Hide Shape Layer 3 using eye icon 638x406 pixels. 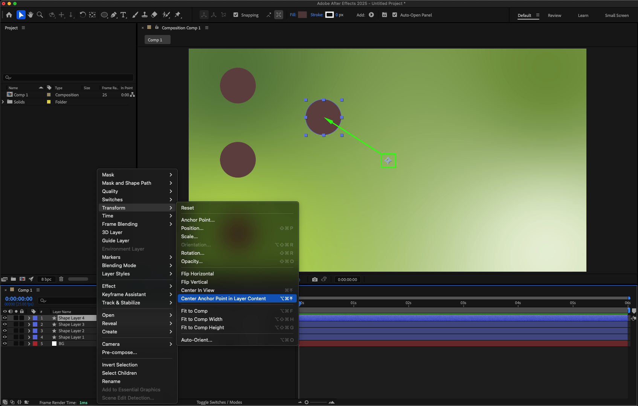pos(5,324)
